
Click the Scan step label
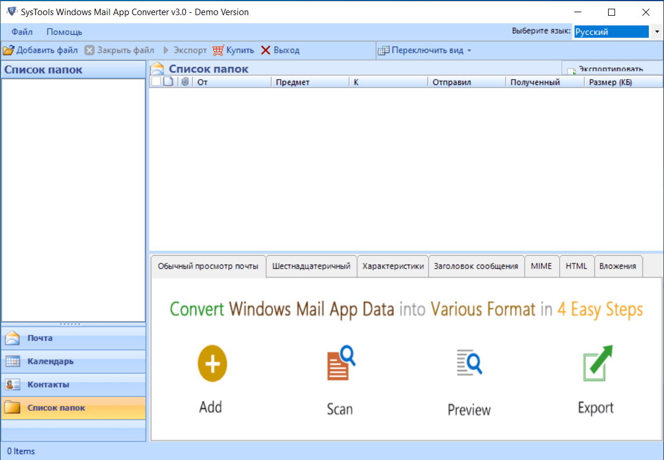tap(340, 409)
